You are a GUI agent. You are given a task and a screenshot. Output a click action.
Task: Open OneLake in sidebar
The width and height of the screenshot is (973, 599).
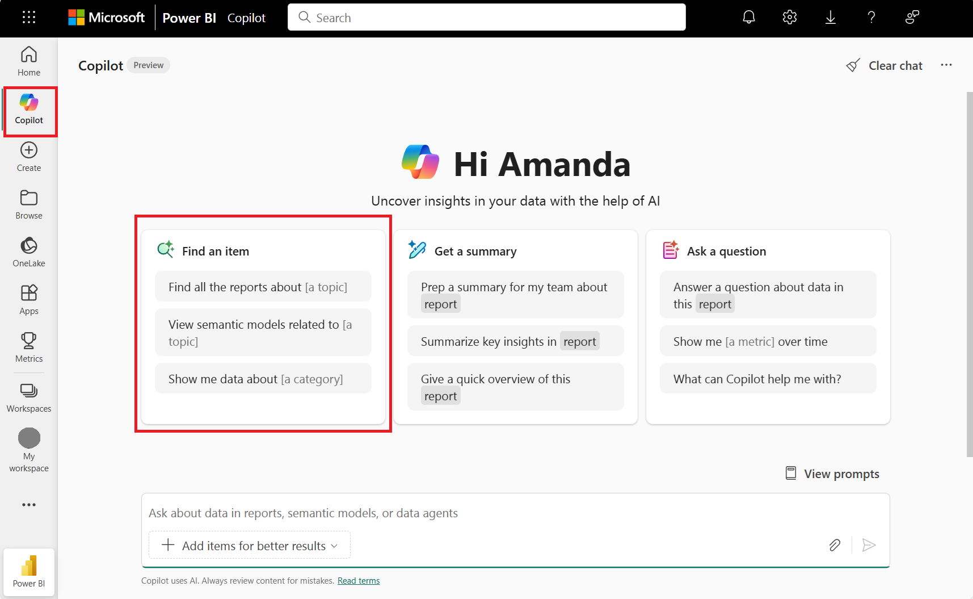(x=29, y=252)
